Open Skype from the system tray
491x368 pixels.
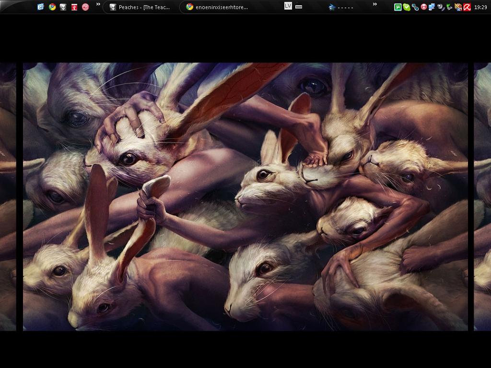407,7
